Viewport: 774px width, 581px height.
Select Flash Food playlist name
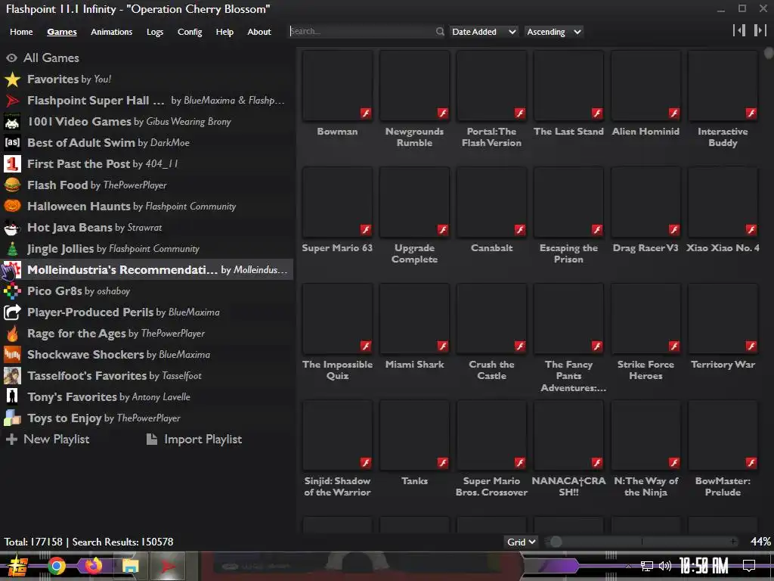57,185
